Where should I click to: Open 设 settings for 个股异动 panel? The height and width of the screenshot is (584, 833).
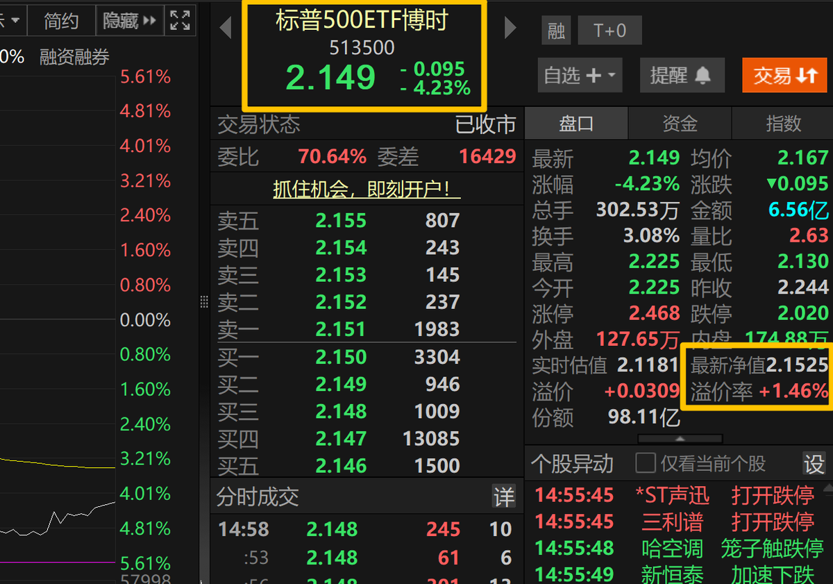point(814,464)
